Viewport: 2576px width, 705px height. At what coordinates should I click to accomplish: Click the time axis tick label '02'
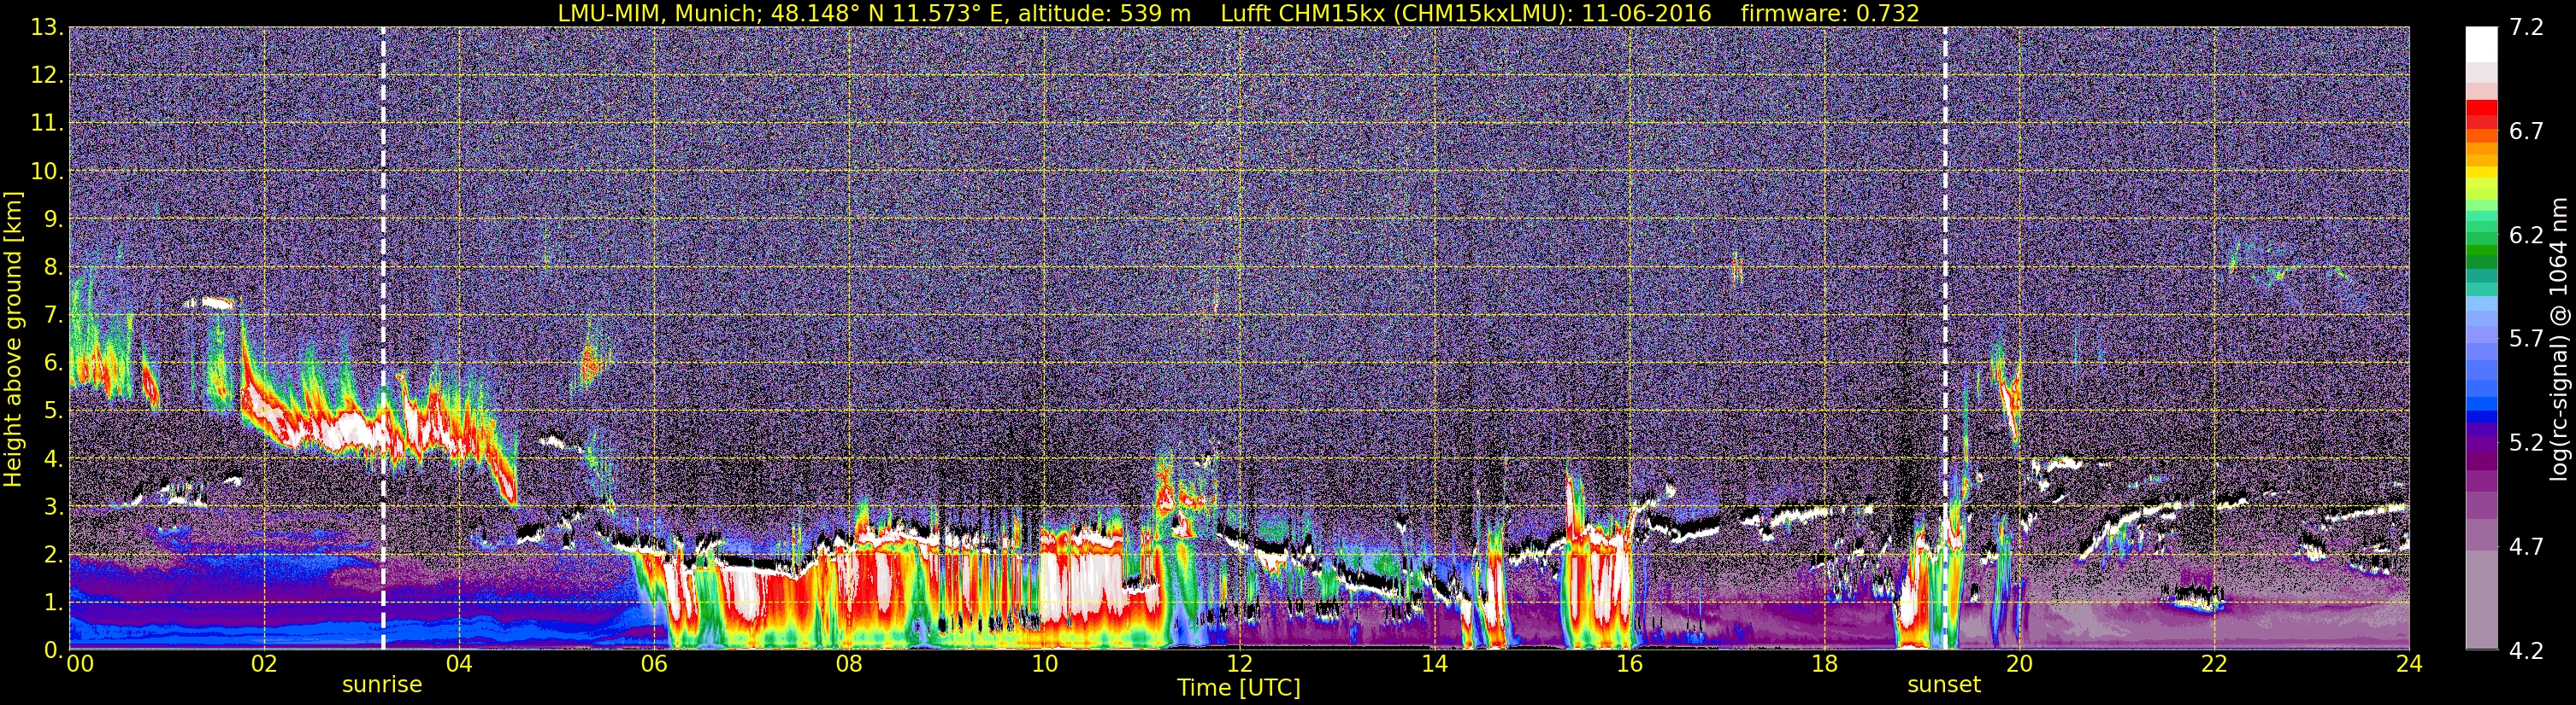click(x=264, y=664)
